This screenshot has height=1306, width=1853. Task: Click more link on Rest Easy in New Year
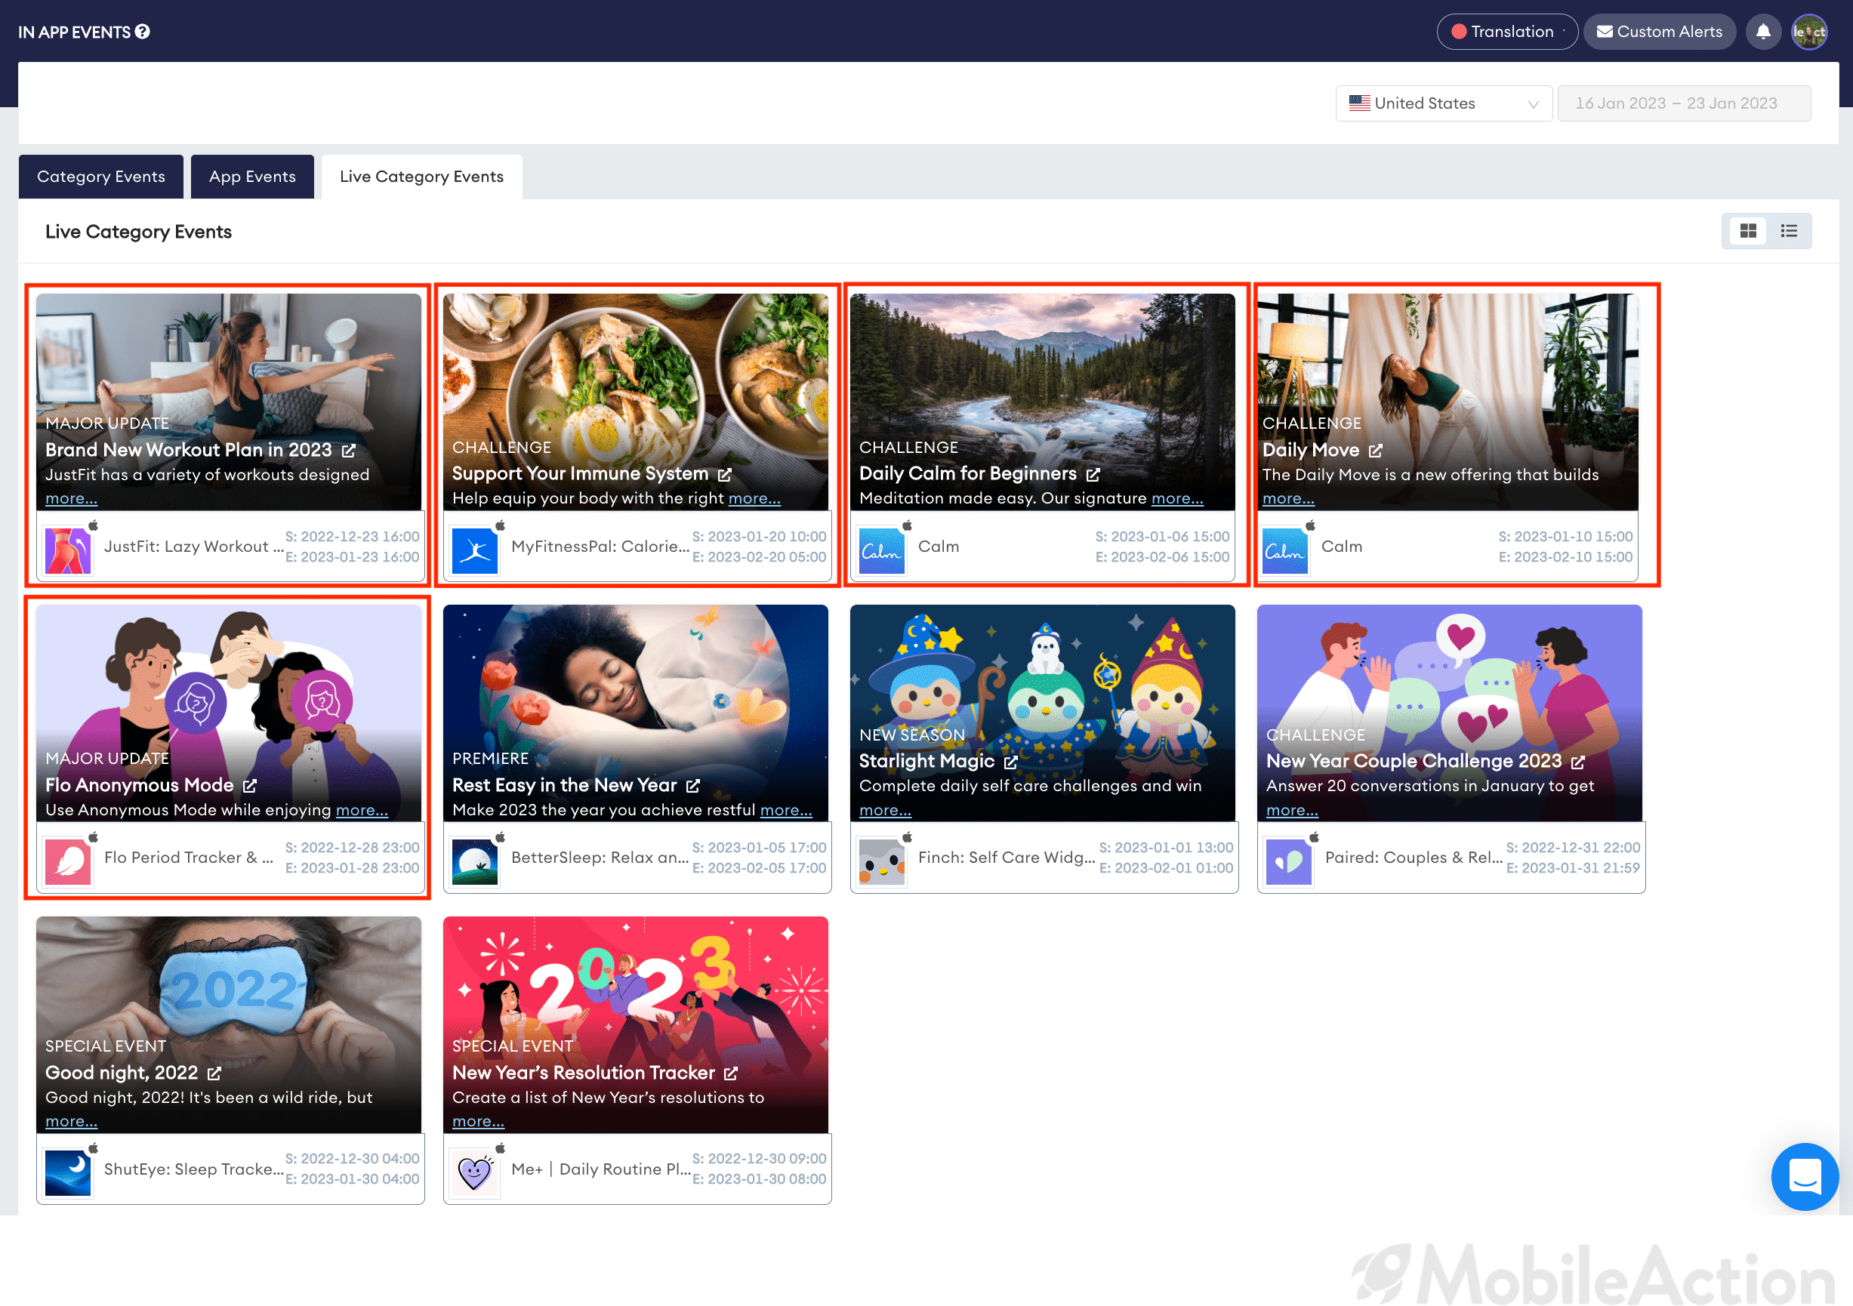(x=786, y=810)
